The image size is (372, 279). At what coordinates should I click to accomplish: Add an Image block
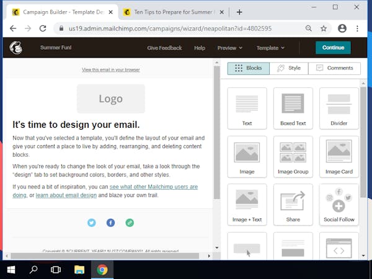pos(247,157)
